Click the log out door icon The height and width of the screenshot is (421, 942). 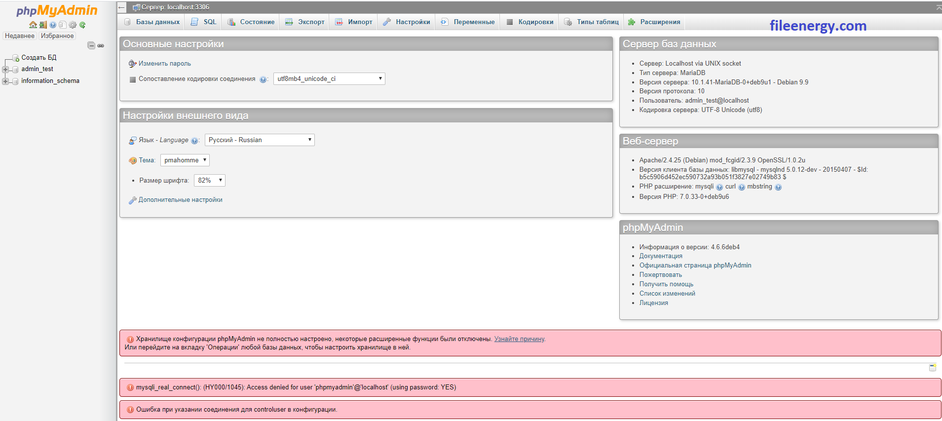pyautogui.click(x=43, y=25)
